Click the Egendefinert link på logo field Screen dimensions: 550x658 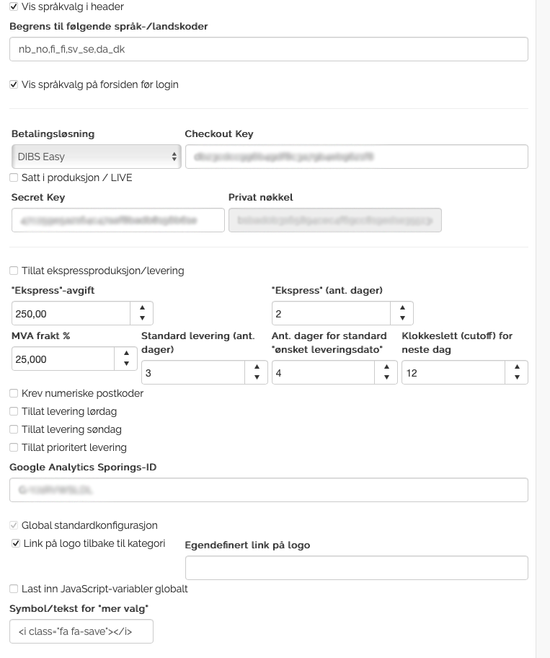point(356,568)
